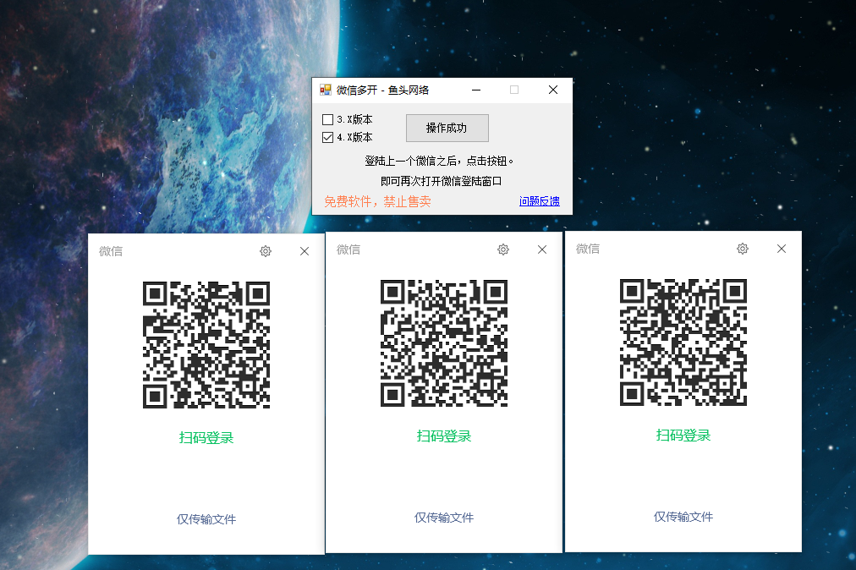This screenshot has width=856, height=570.
Task: Open the 问题反馈 link
Action: pos(540,201)
